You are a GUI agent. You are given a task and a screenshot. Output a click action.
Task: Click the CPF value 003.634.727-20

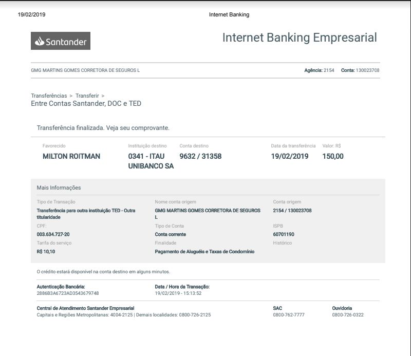coord(53,234)
